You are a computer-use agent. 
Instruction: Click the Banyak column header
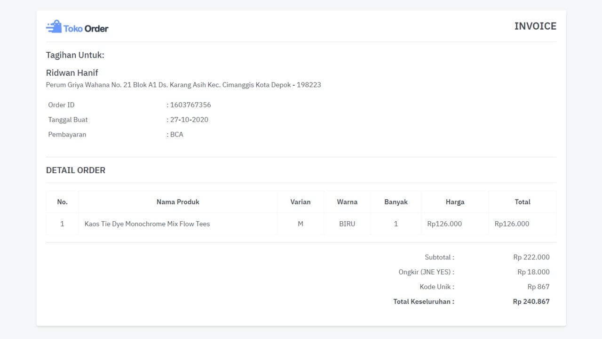pyautogui.click(x=396, y=202)
